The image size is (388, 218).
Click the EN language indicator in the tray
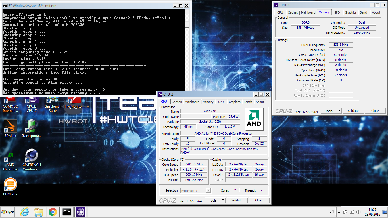(331, 211)
